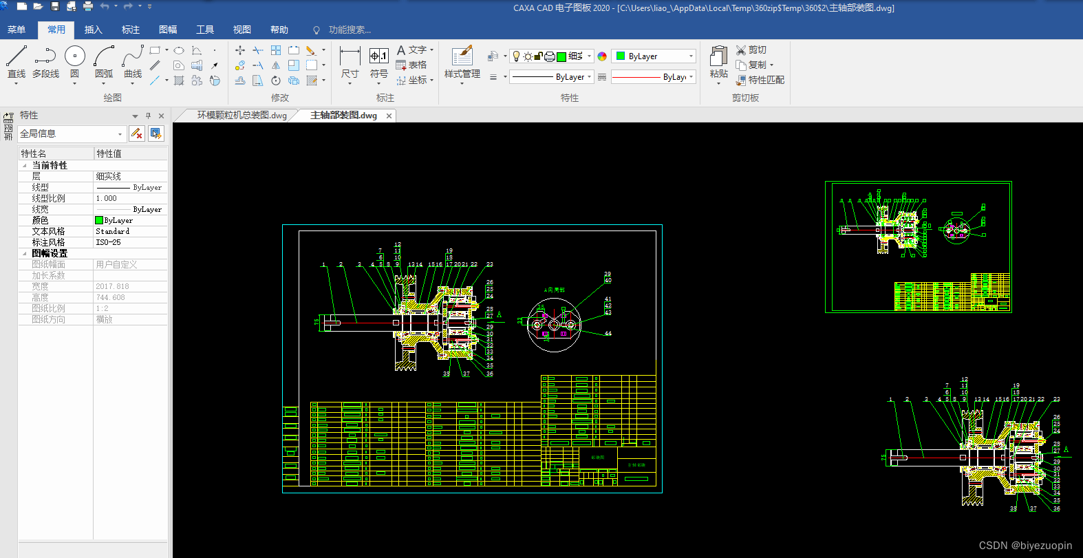Open the layer dropdown list
The width and height of the screenshot is (1083, 558).
589,56
